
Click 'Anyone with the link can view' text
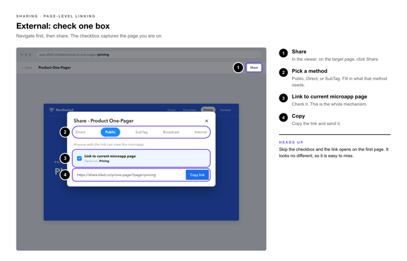[109, 144]
